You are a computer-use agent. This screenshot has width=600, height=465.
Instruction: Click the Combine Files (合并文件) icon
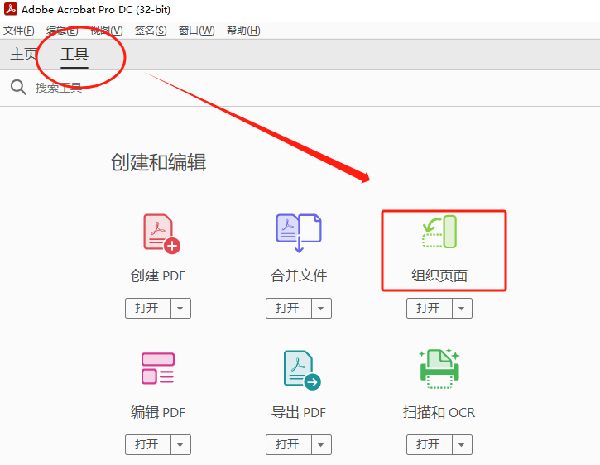pyautogui.click(x=299, y=232)
